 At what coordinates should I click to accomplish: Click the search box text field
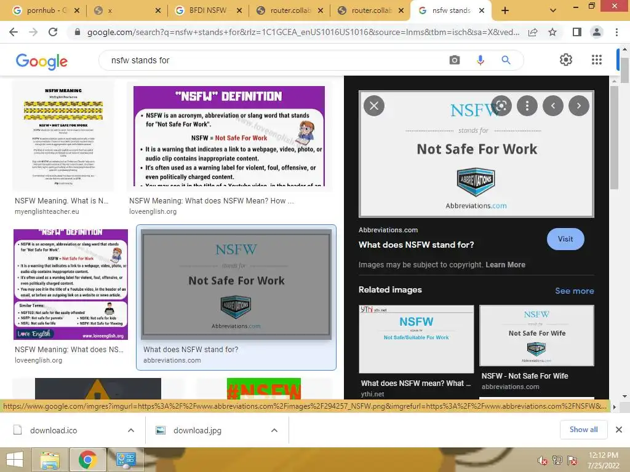coord(273,60)
